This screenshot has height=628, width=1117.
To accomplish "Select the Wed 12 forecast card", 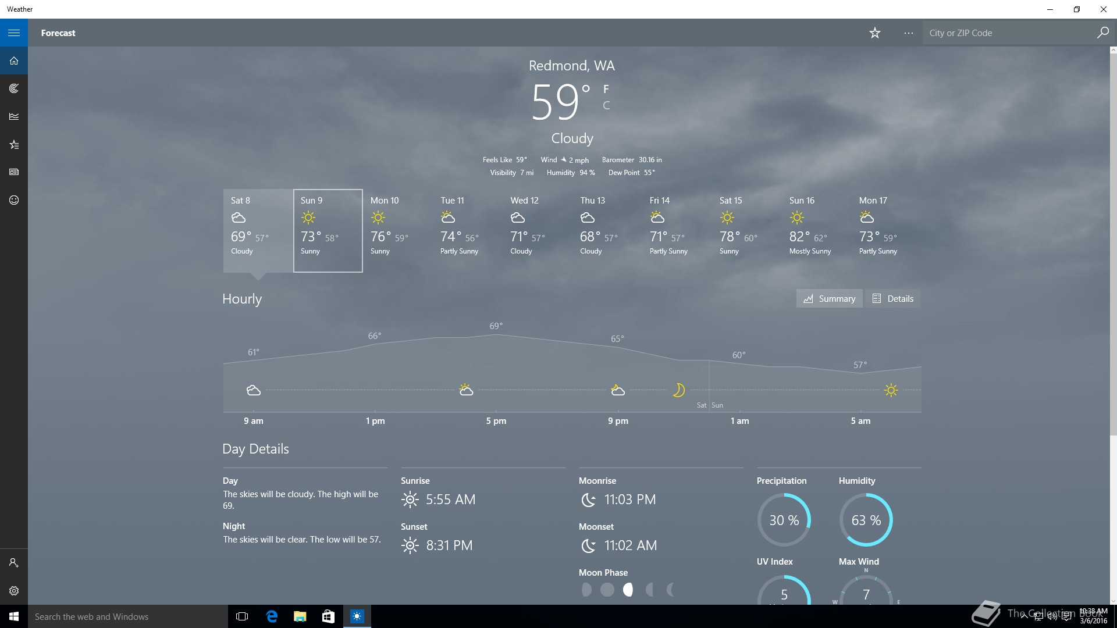I will click(537, 230).
